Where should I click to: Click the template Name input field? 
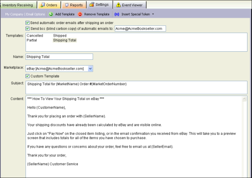[59, 57]
